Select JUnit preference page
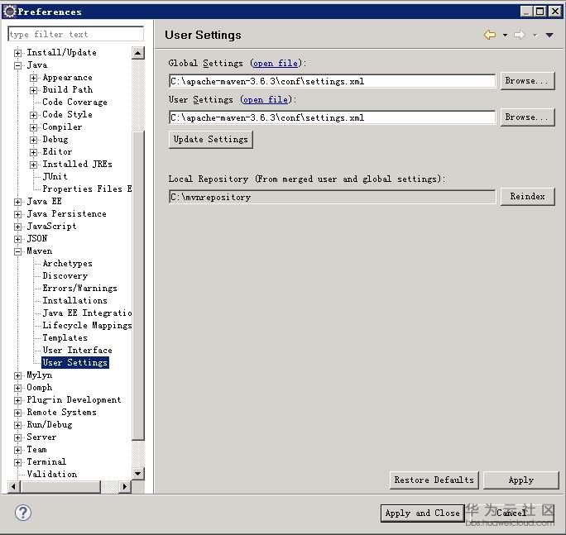 (x=55, y=176)
